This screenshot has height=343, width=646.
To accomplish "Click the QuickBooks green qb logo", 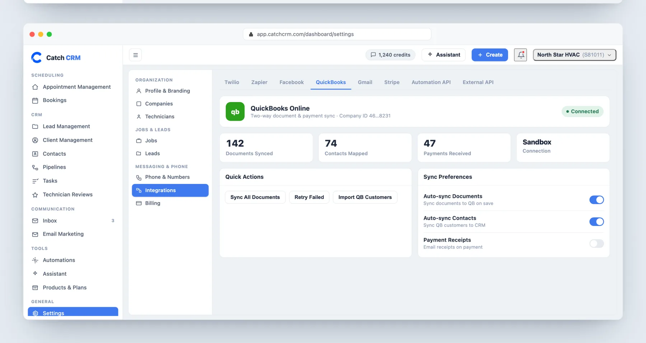I will [x=235, y=111].
